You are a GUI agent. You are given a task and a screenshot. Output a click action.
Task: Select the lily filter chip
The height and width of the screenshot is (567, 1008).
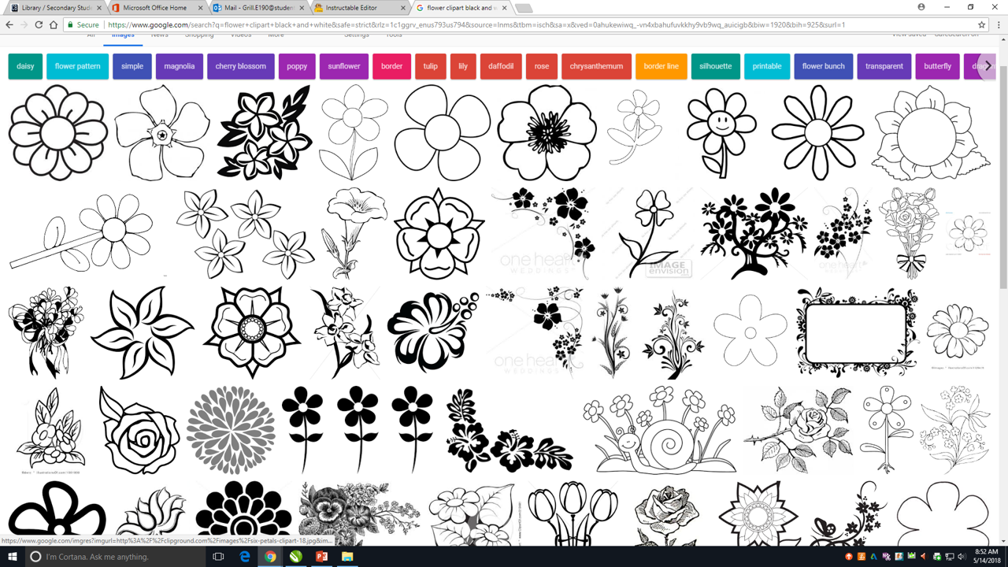coord(463,66)
